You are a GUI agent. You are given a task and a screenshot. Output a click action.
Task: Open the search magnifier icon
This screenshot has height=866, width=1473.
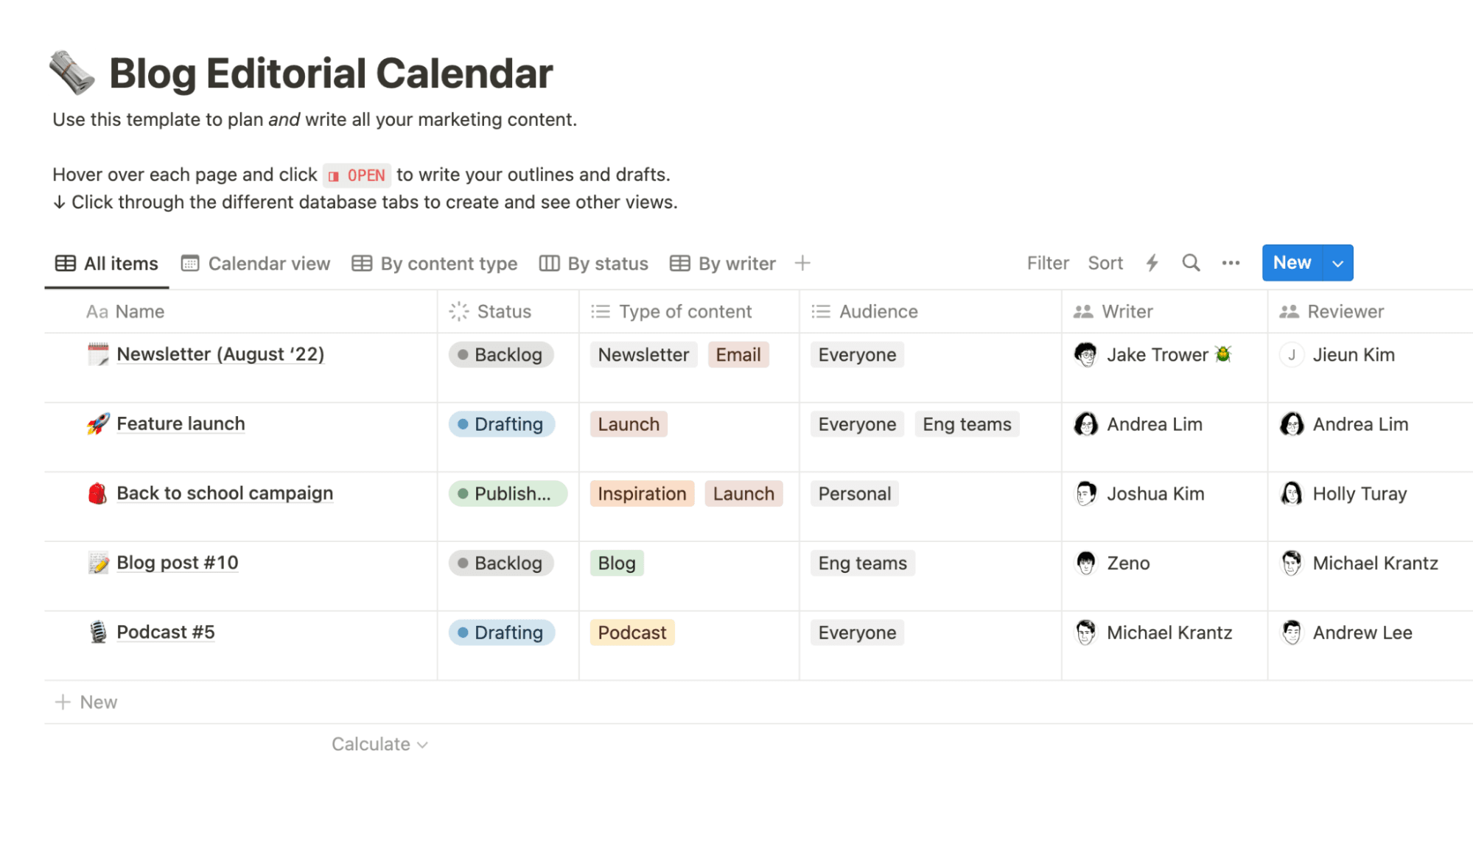click(1191, 262)
